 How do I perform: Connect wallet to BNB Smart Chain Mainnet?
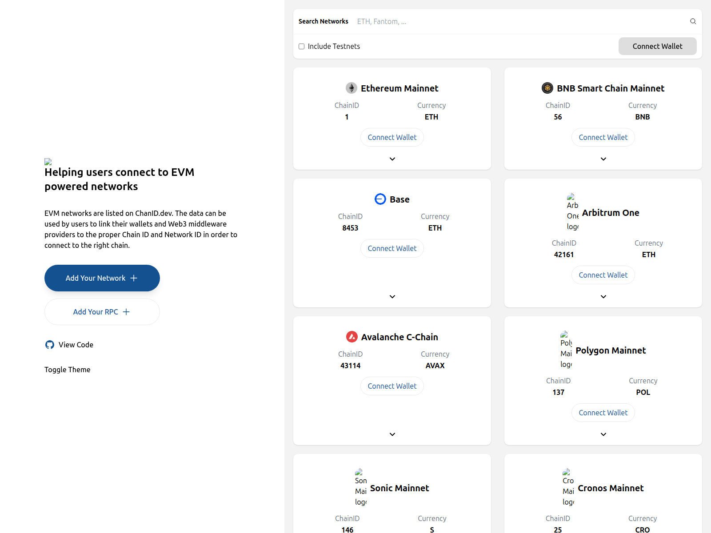pyautogui.click(x=603, y=137)
